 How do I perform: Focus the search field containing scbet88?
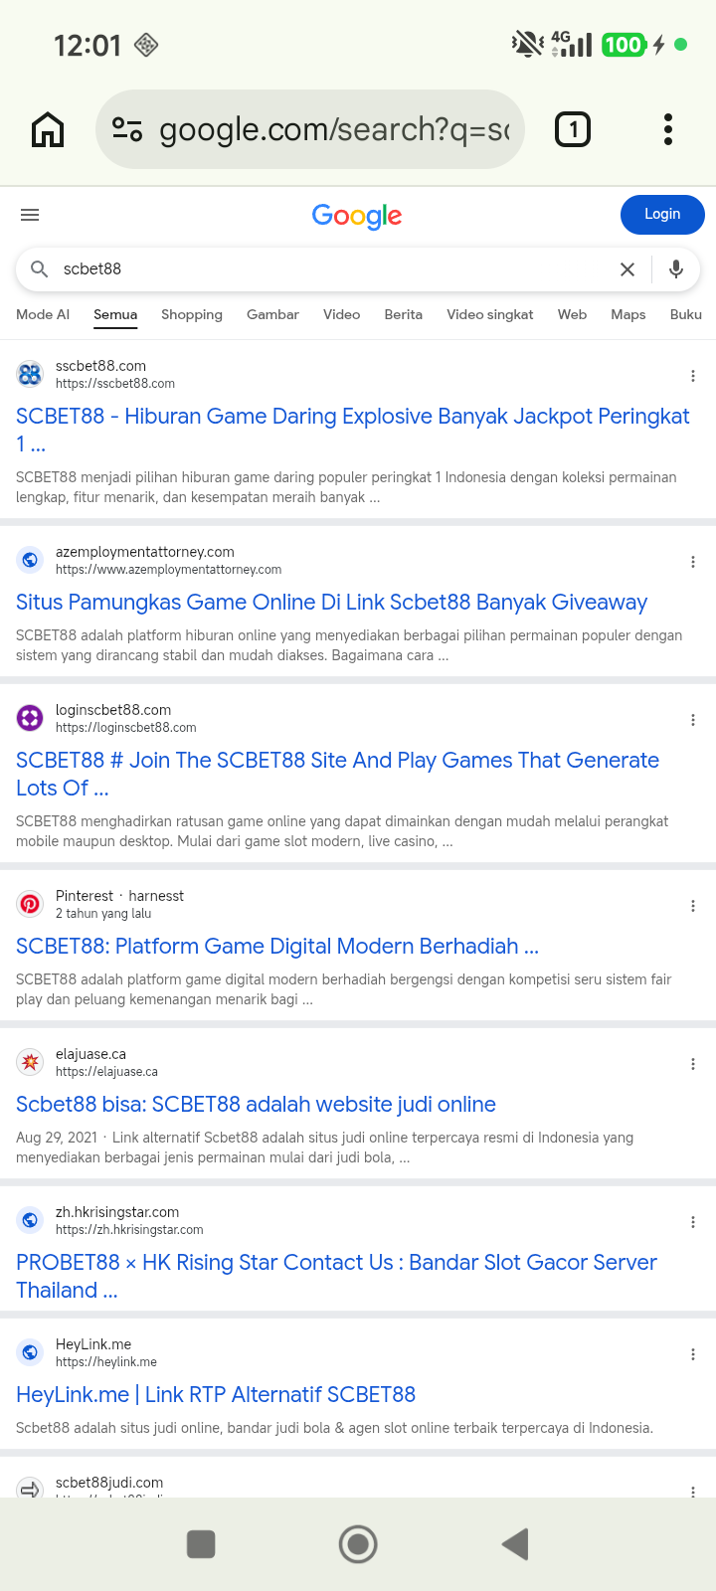tap(328, 269)
